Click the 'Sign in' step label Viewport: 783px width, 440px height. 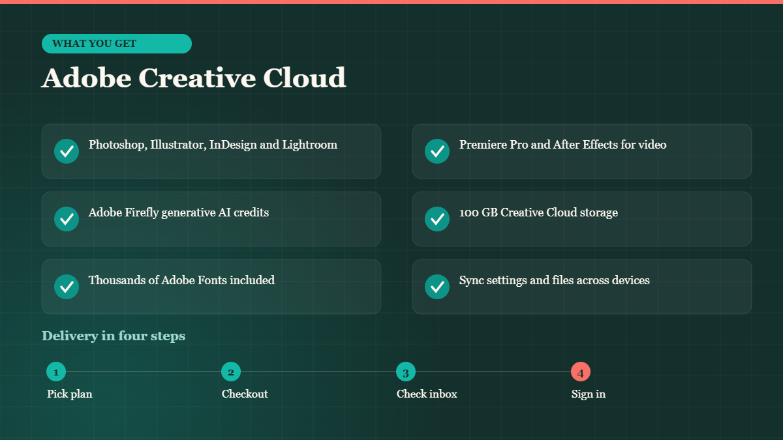click(x=589, y=394)
